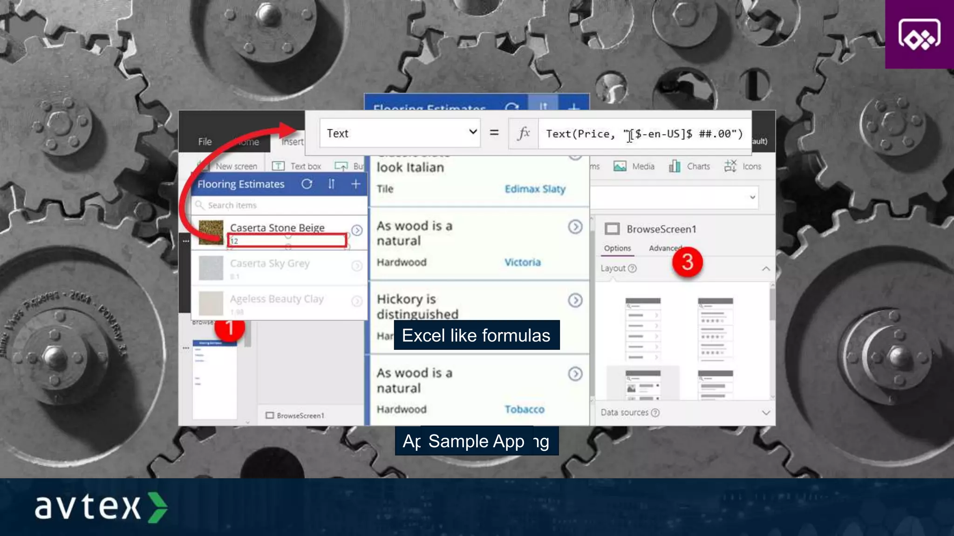Click sort icon in Flooring Estimates header
This screenshot has width=954, height=536.
pos(331,184)
